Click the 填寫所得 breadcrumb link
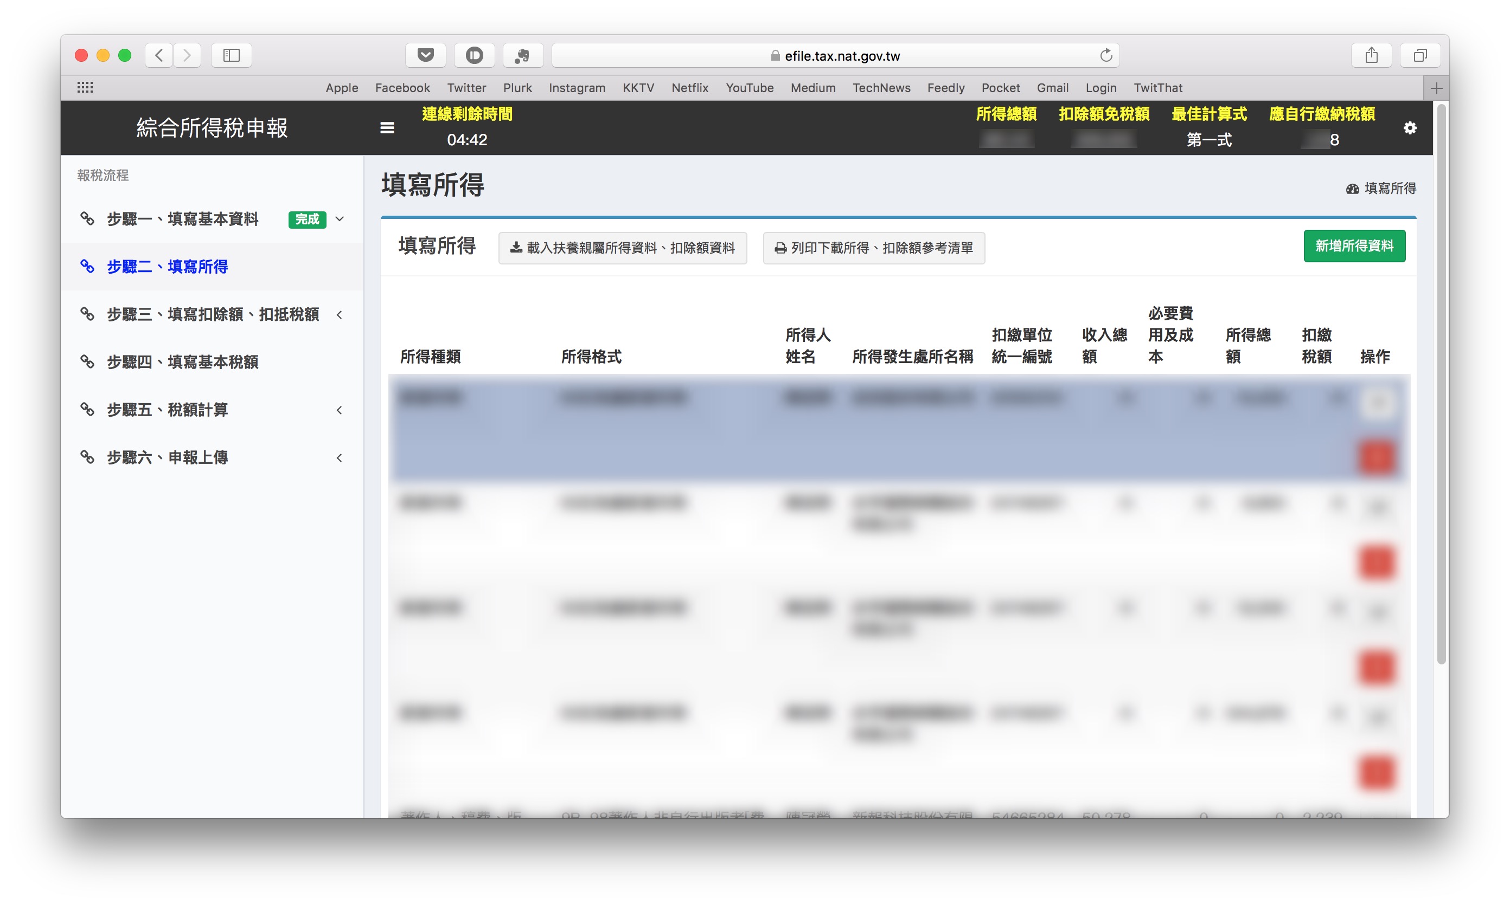This screenshot has height=905, width=1510. [x=1390, y=189]
